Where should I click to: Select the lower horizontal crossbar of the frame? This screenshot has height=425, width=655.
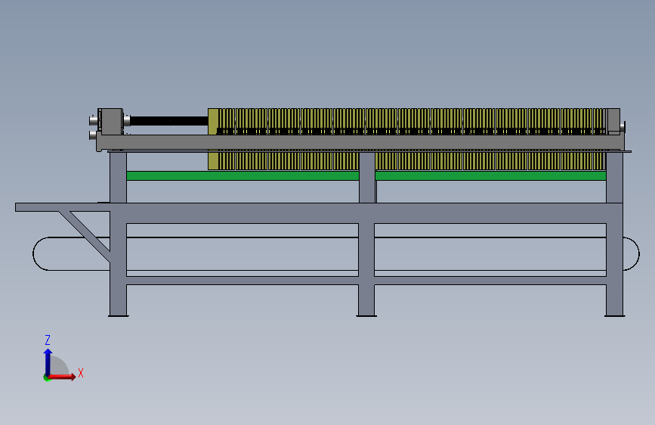click(x=366, y=281)
